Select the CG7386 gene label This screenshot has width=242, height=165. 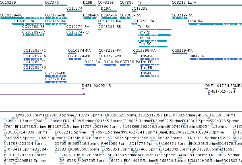pos(127,3)
